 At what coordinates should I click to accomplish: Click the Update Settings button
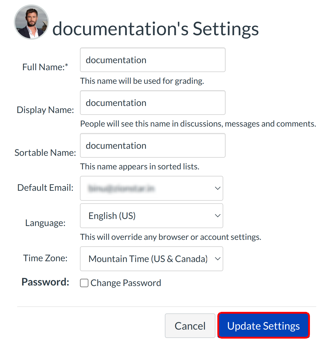263,326
